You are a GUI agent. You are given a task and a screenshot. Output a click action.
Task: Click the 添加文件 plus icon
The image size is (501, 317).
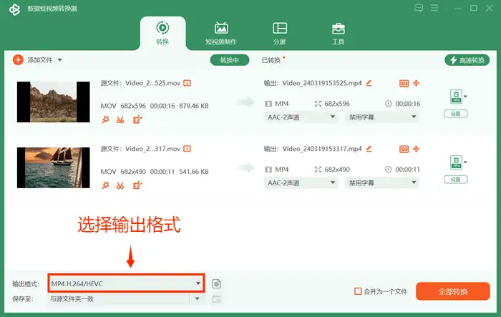click(18, 60)
